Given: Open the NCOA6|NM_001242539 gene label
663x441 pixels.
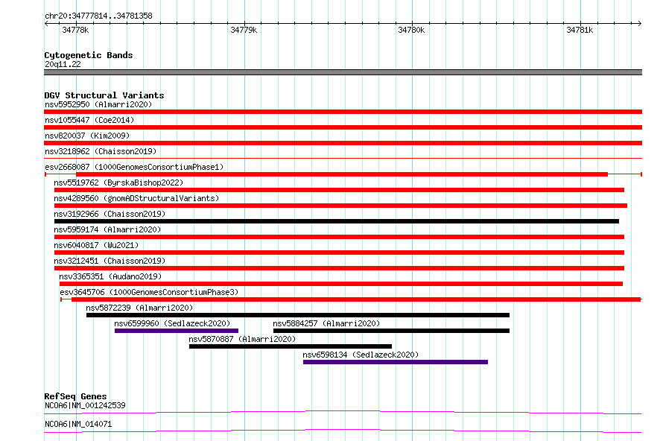Looking at the screenshot, I should tap(85, 405).
